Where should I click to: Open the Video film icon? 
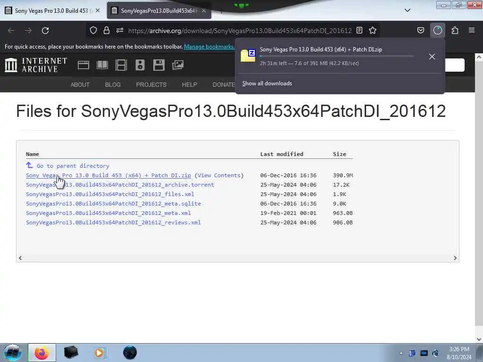pyautogui.click(x=121, y=65)
